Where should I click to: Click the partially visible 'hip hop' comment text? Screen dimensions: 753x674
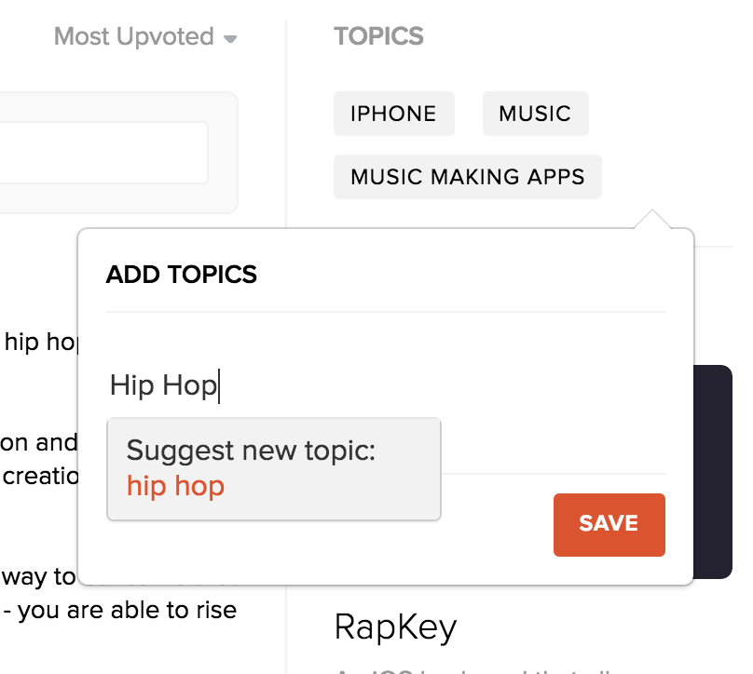[x=40, y=343]
